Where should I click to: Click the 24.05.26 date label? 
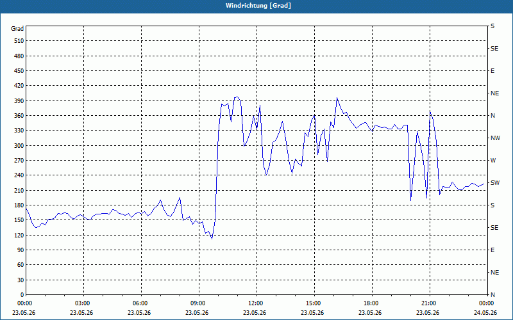coord(485,313)
